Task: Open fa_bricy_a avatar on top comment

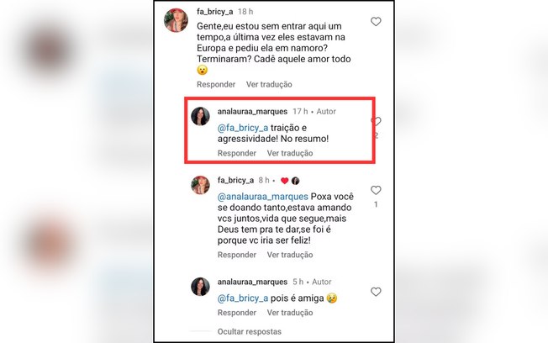Action: 176,20
